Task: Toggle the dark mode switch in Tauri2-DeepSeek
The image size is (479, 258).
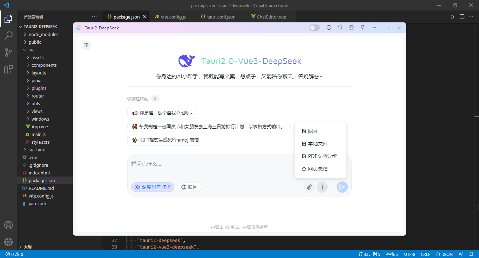Action: [x=315, y=28]
